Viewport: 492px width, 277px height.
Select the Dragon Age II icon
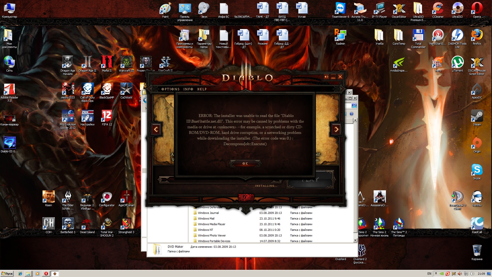[x=87, y=64]
